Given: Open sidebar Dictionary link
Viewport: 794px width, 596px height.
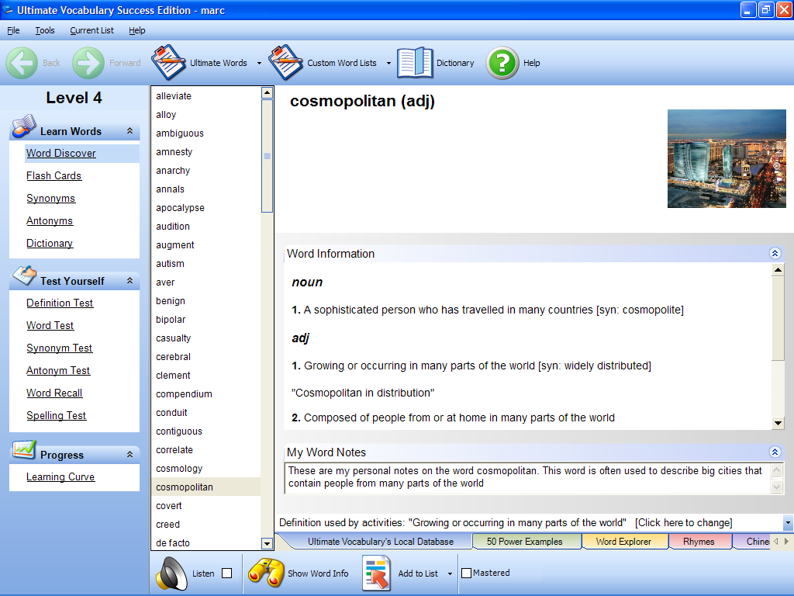Looking at the screenshot, I should pyautogui.click(x=50, y=243).
